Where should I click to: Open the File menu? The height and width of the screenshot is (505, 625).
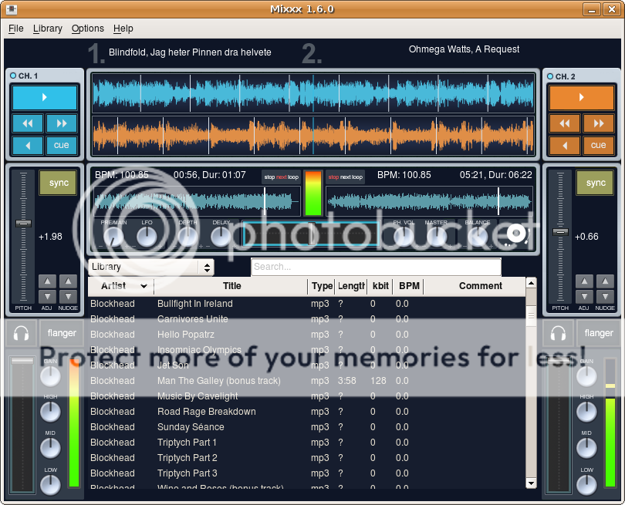(16, 29)
